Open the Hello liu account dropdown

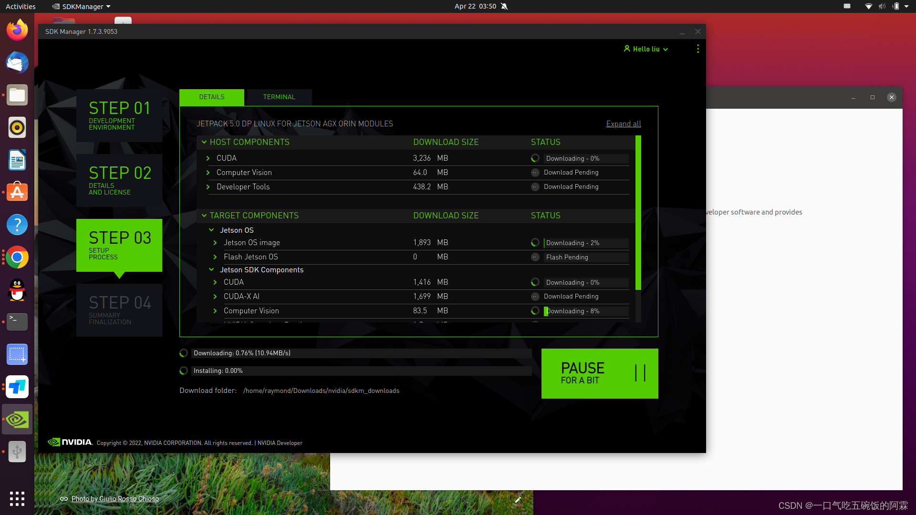click(646, 49)
